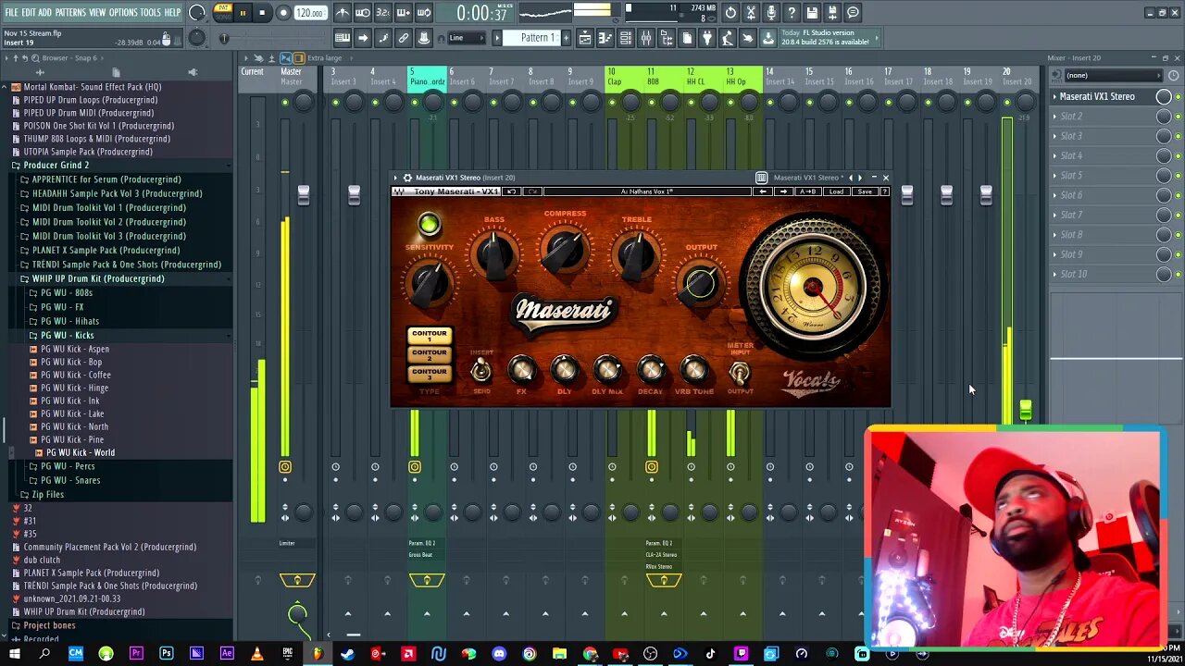
Task: Open the OPTIONS menu
Action: pyautogui.click(x=123, y=12)
